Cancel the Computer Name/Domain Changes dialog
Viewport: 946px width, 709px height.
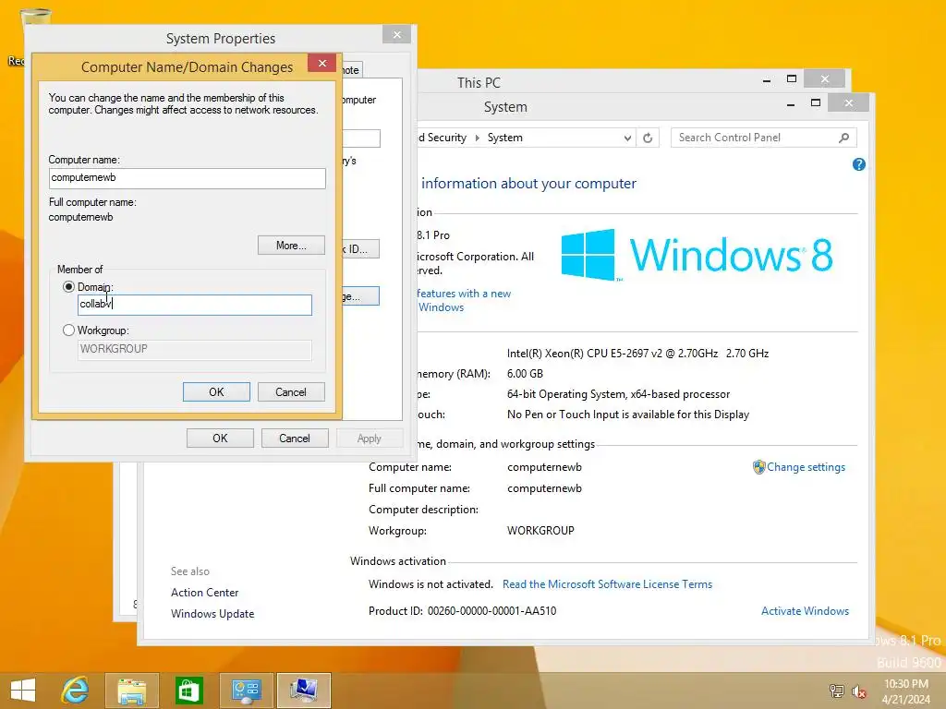(x=291, y=391)
